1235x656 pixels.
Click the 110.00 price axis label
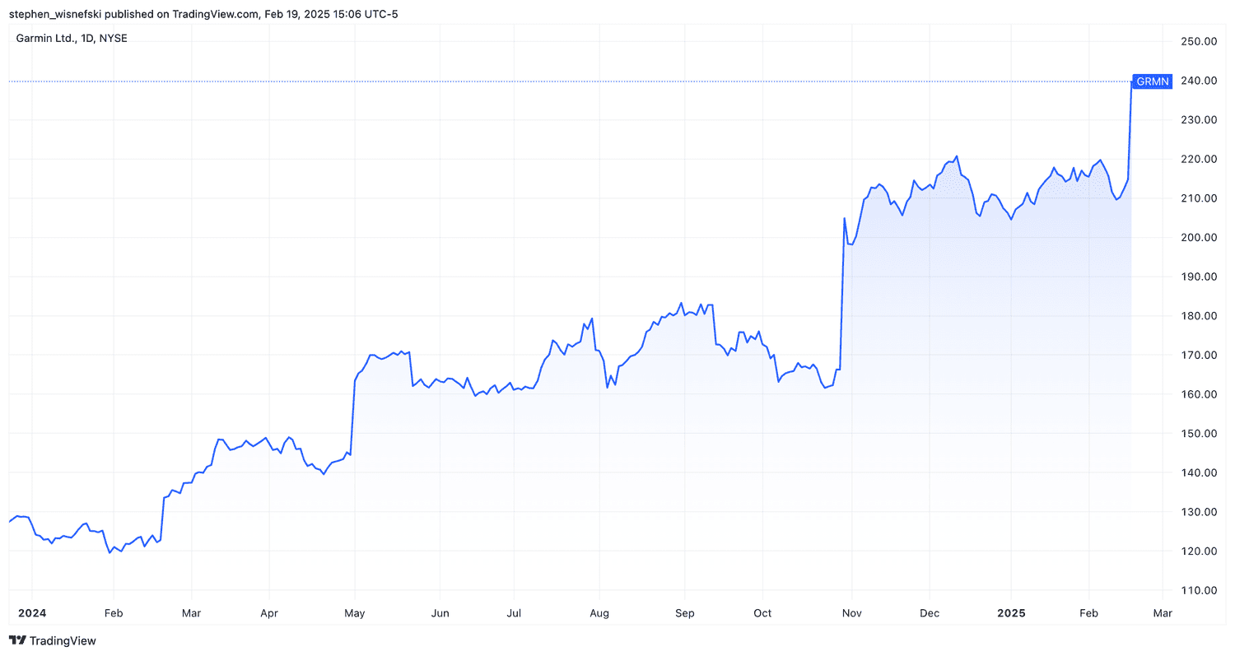[x=1200, y=590]
